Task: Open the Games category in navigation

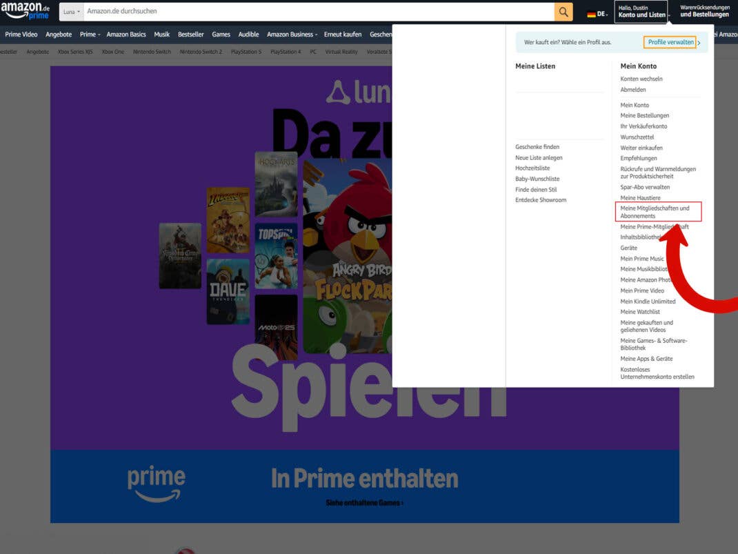Action: tap(221, 34)
